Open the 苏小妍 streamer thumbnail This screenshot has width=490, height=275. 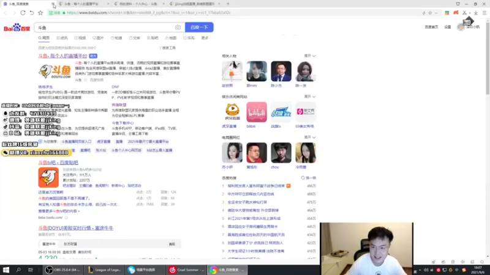(x=232, y=153)
